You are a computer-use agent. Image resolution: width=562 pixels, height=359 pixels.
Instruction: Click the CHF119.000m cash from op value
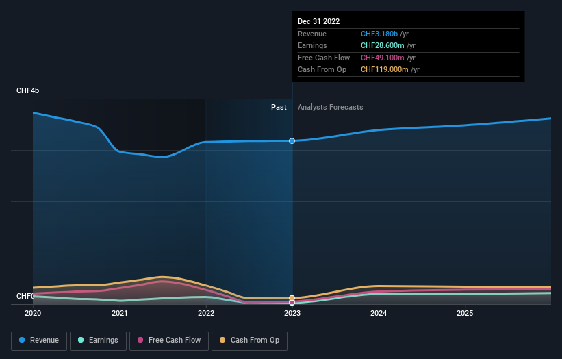(x=385, y=70)
